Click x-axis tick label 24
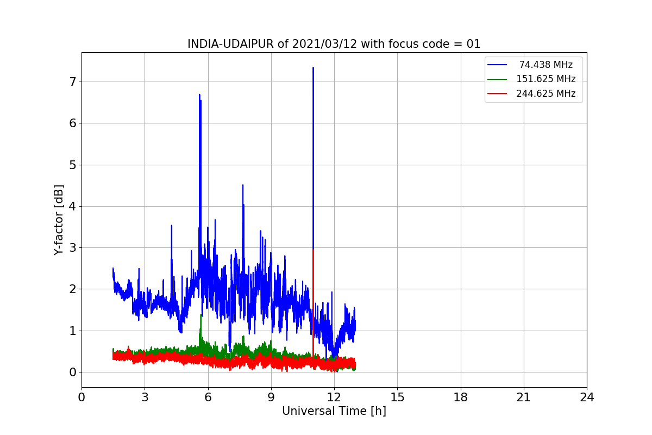Screen dimensions: 652x435 click(587, 397)
